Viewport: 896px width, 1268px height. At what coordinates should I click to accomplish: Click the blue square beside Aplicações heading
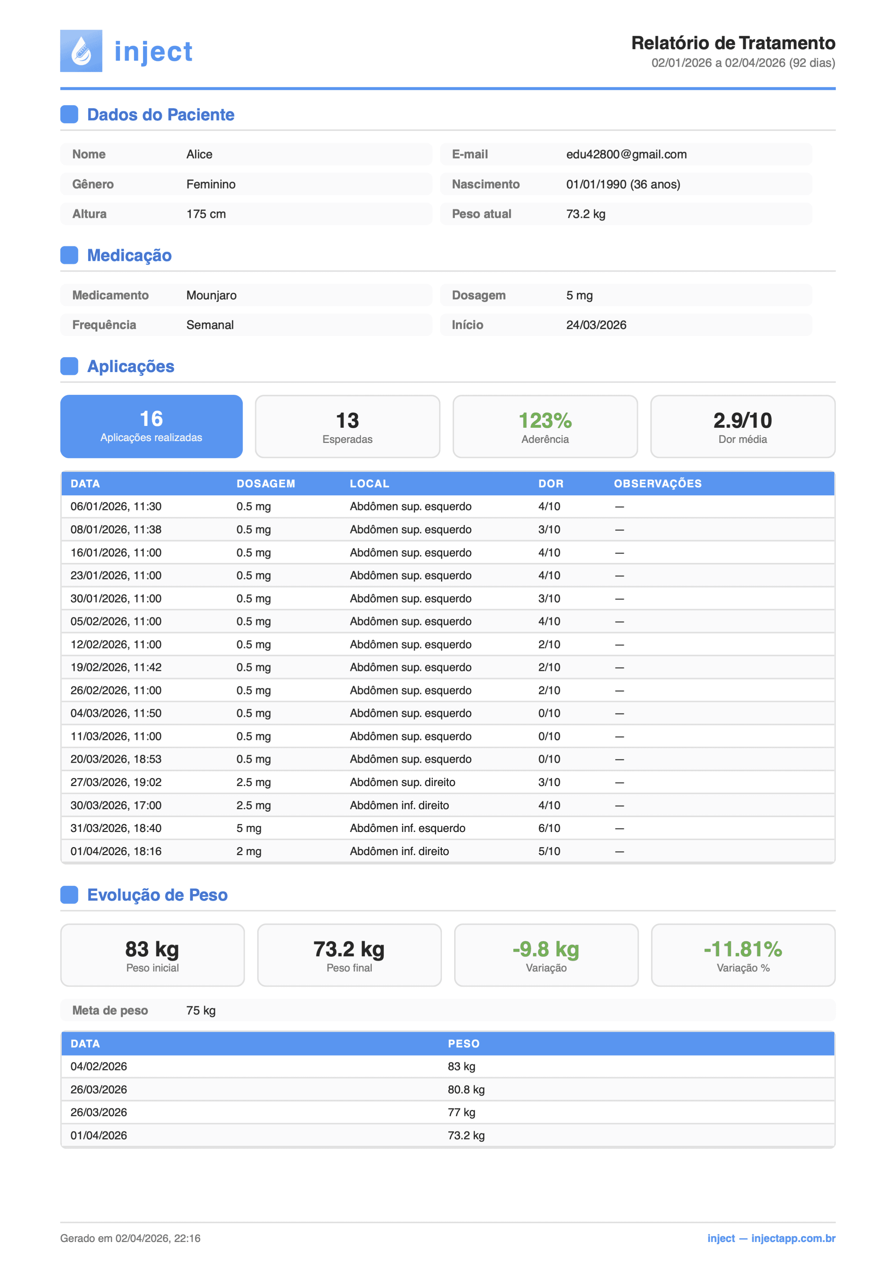[x=69, y=366]
